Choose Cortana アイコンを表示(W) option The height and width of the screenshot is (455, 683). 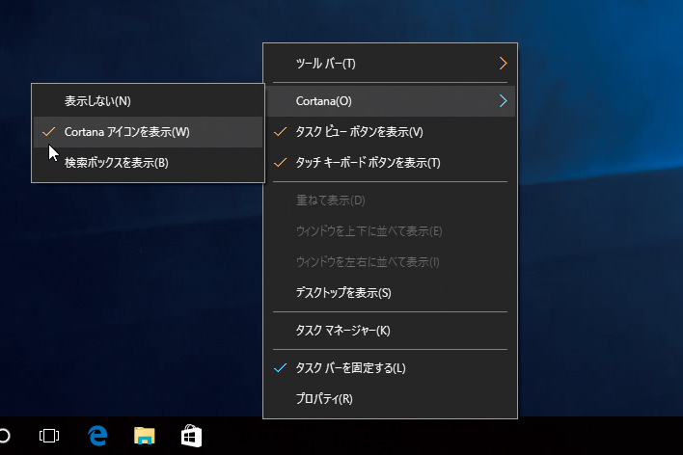pyautogui.click(x=149, y=132)
